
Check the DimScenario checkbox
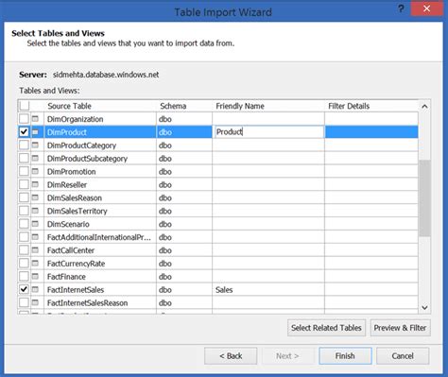[x=24, y=224]
